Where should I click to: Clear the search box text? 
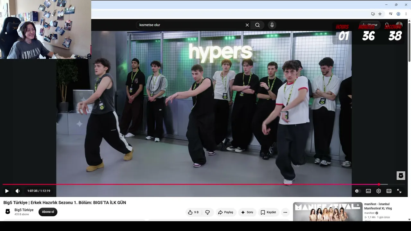pos(247,25)
